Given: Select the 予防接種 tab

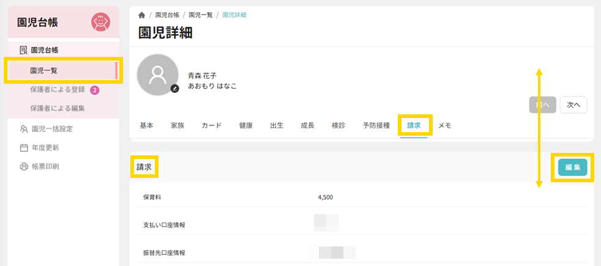Looking at the screenshot, I should [376, 125].
